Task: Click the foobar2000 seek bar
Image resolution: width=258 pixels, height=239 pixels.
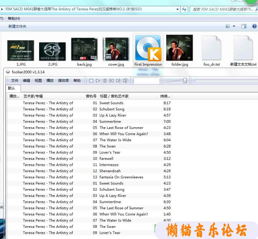Action: click(226, 81)
